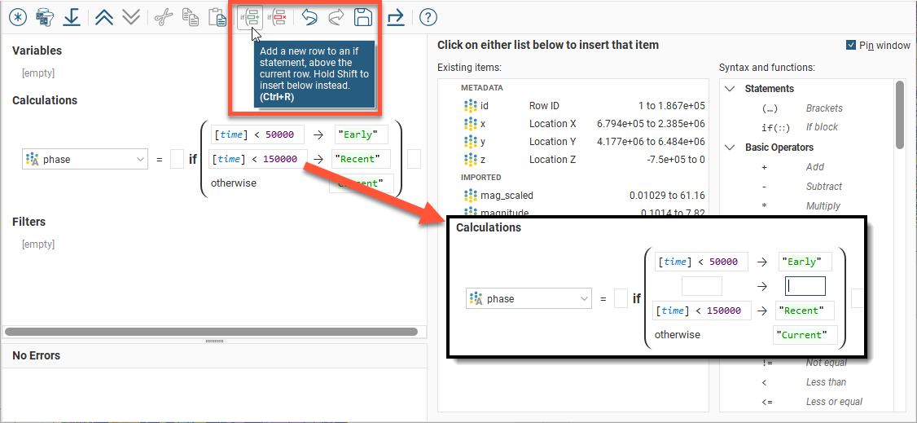Click the delete if-statement row icon

279,17
